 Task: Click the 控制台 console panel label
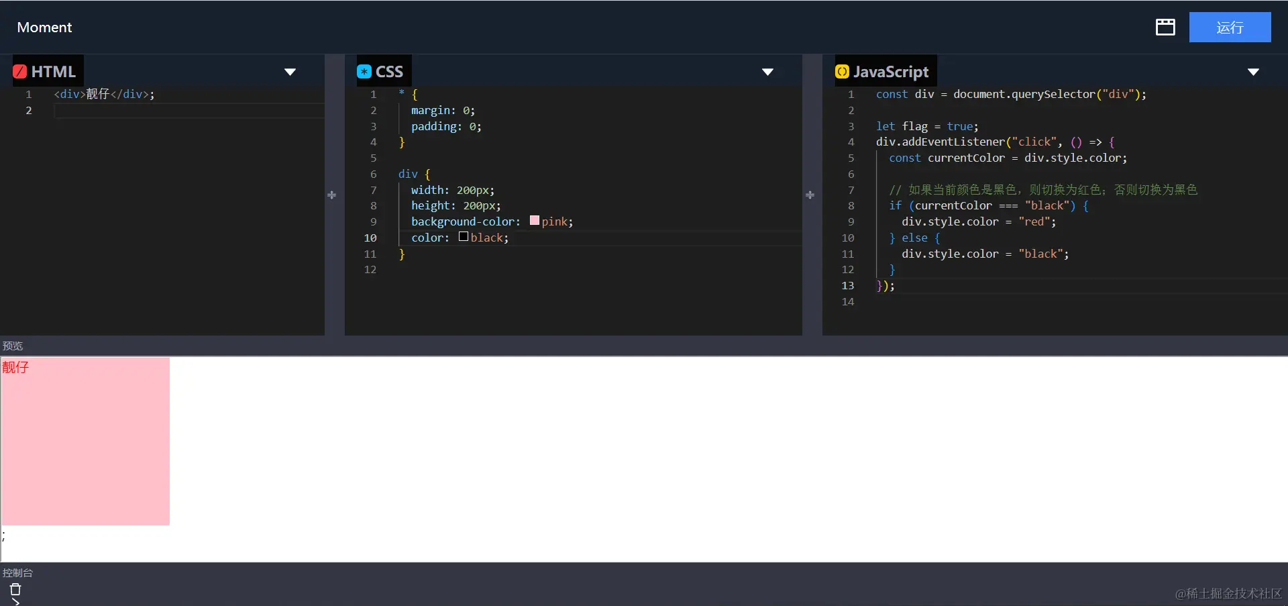coord(17,573)
